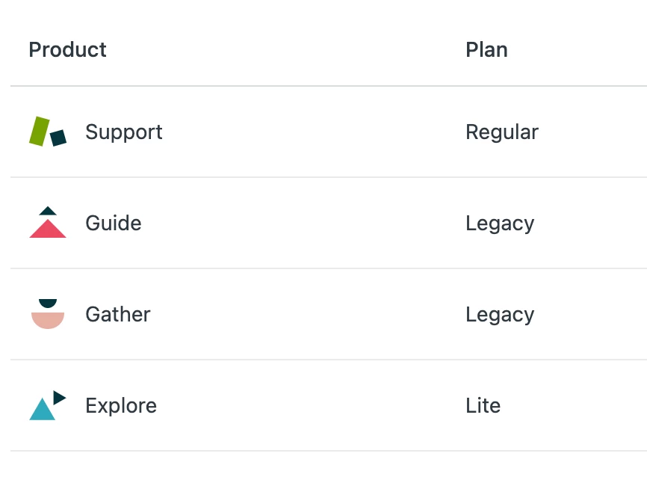Screen dimensions: 647x477
Task: Click the Gather product icon
Action: (48, 314)
